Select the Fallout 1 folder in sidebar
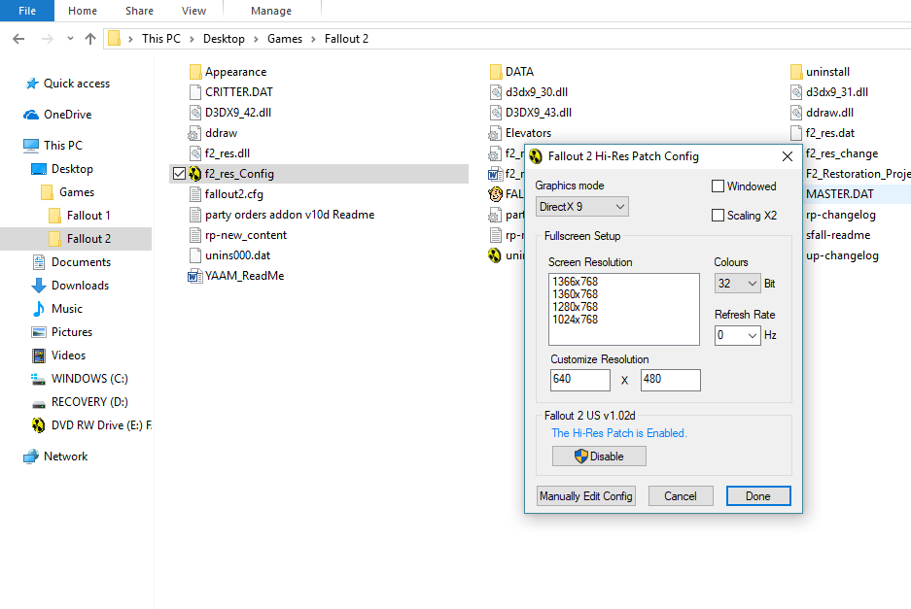This screenshot has height=609, width=911. [x=88, y=216]
